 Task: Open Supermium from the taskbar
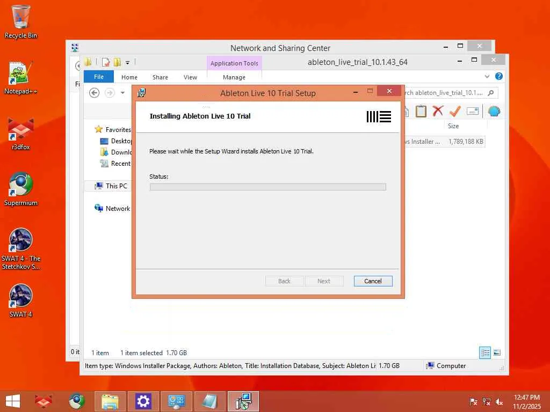click(x=76, y=401)
